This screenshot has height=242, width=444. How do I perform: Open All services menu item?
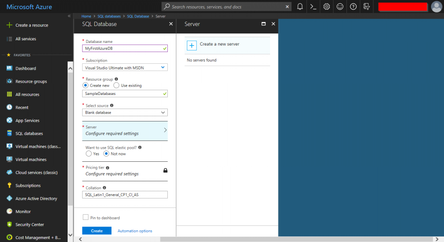click(x=26, y=39)
